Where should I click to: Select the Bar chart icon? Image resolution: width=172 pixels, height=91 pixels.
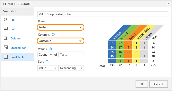[6, 29]
